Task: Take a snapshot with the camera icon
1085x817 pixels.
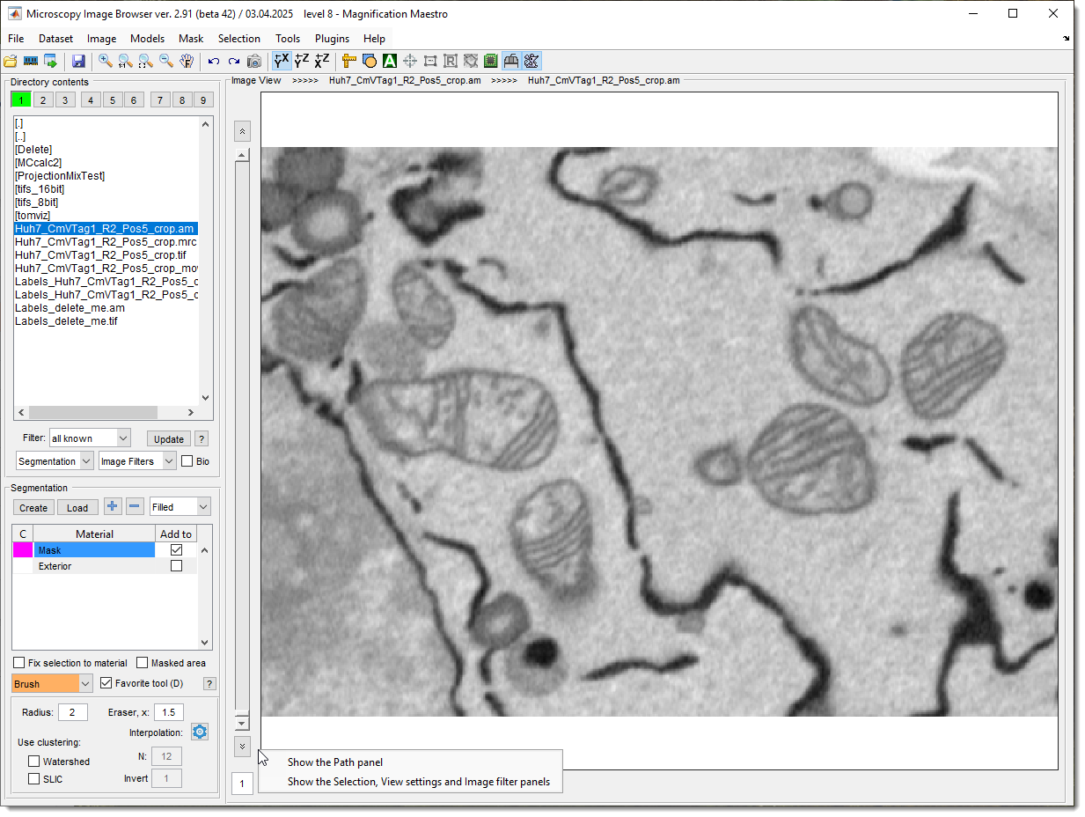Action: (x=253, y=61)
